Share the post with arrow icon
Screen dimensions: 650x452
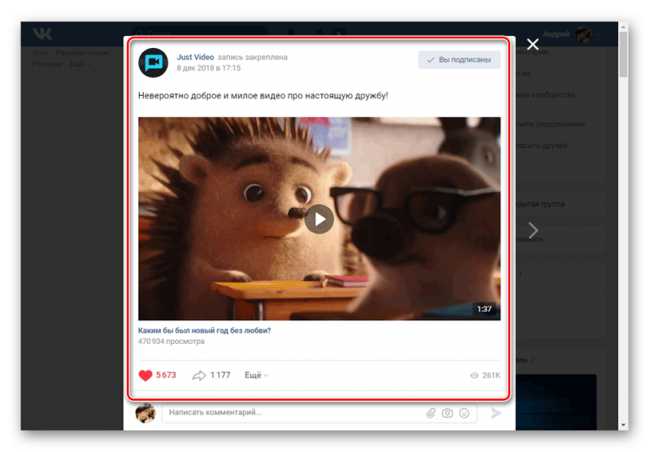(199, 376)
